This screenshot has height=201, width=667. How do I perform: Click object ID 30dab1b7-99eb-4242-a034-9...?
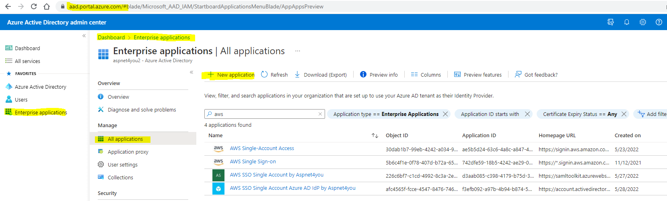[422, 149]
